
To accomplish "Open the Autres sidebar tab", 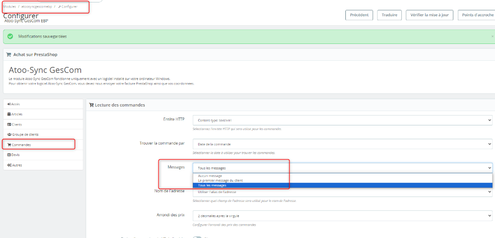I will point(43,165).
